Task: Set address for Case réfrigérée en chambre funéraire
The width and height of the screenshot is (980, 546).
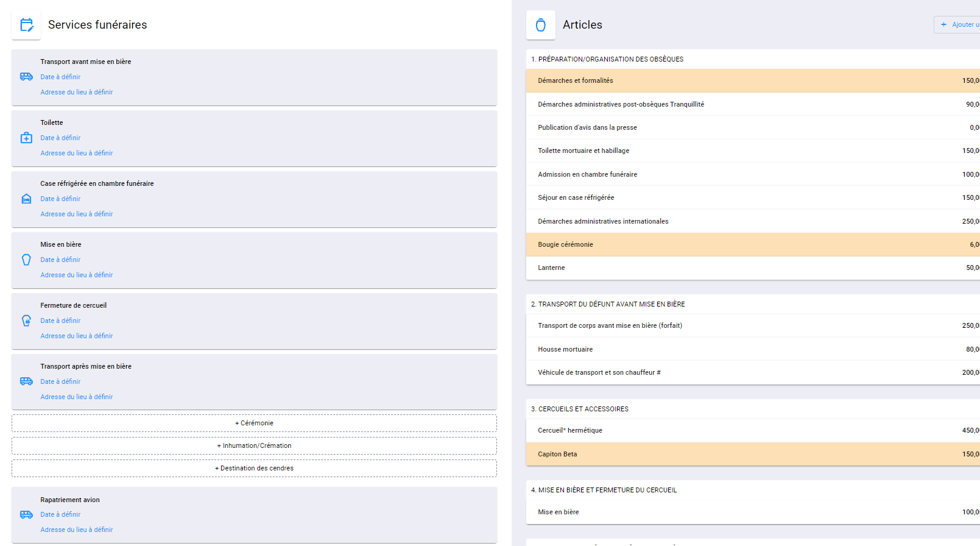Action: coord(77,214)
